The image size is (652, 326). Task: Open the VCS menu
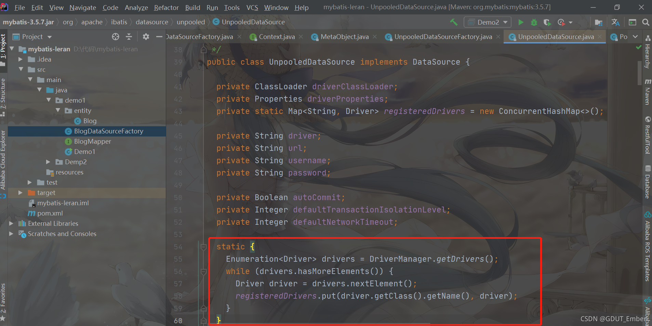click(252, 8)
